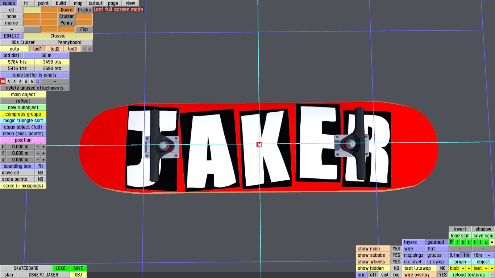Select the 1m grid size
Screen dimensions: 495x278
click(466, 255)
